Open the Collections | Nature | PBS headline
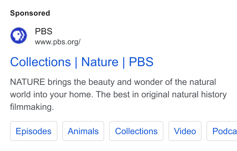 point(82,62)
